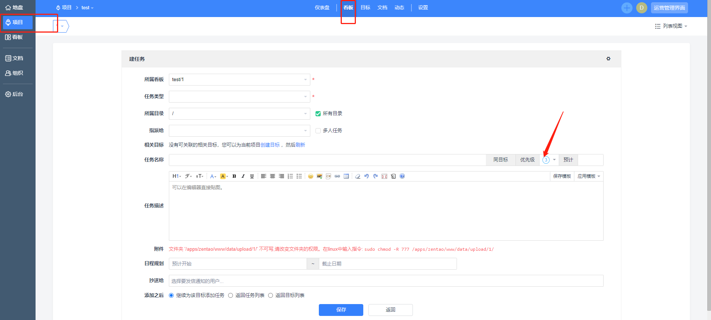This screenshot has width=711, height=320.
Task: Select 返回目标列表 radio option
Action: (x=270, y=296)
